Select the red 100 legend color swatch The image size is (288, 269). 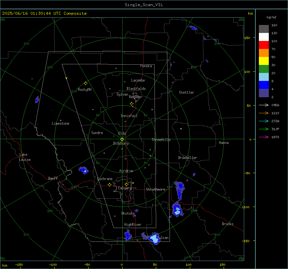264,45
